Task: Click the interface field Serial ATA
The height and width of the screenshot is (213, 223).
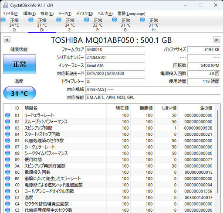Action: (115, 65)
